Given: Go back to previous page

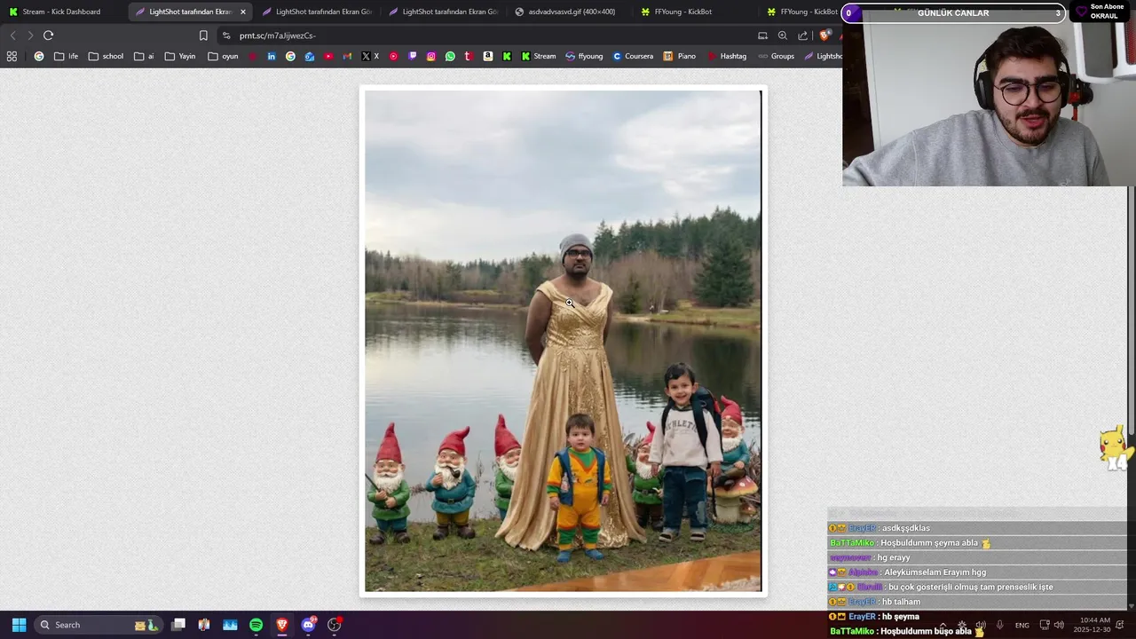Looking at the screenshot, I should pyautogui.click(x=12, y=35).
